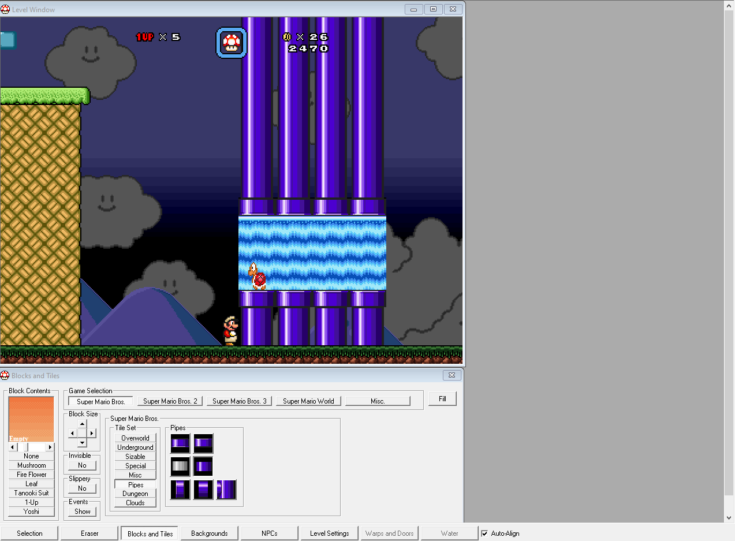
Task: Open the Backgrounds panel
Action: point(210,533)
